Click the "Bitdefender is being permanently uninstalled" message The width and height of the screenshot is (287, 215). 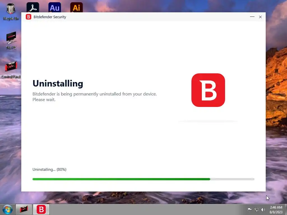click(x=94, y=94)
